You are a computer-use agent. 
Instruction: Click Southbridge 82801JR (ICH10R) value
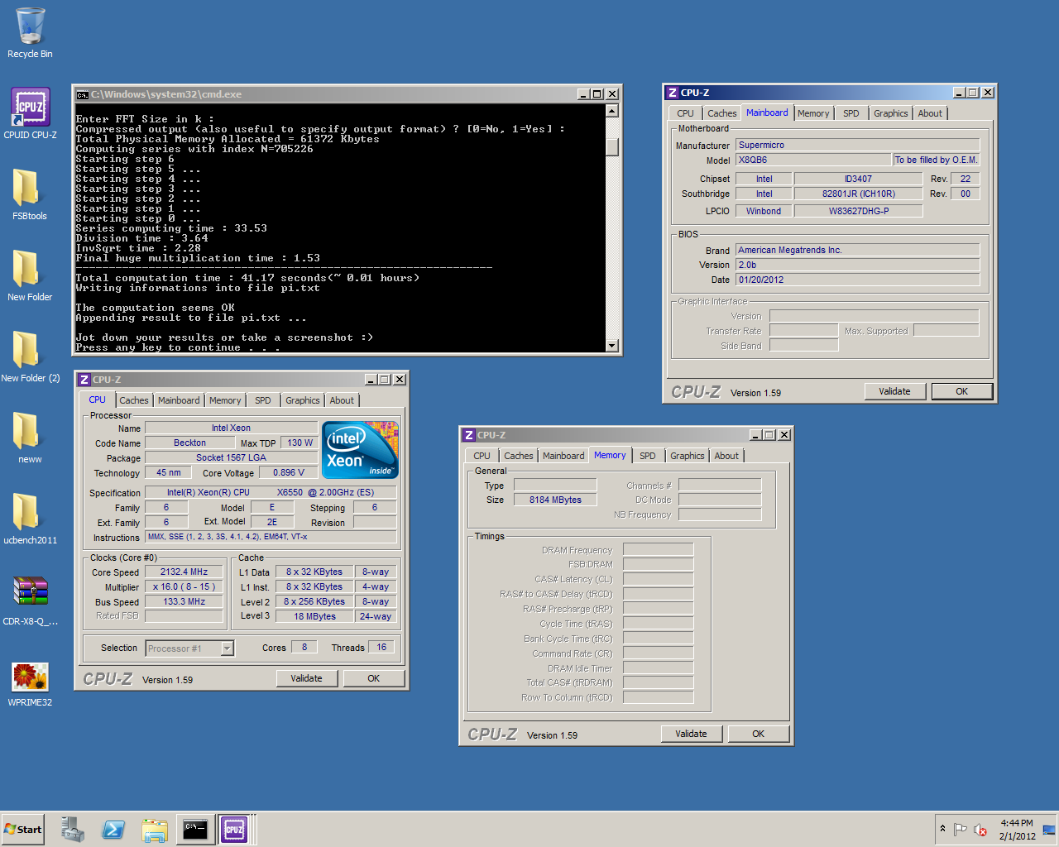pos(859,194)
